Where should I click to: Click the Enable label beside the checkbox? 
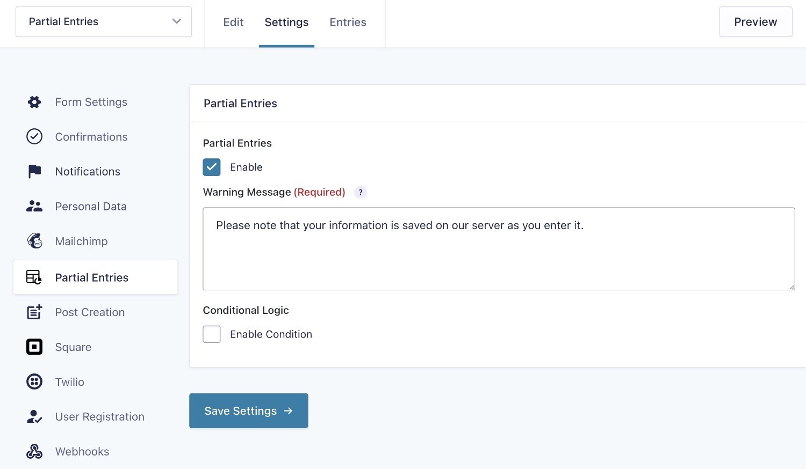tap(246, 167)
